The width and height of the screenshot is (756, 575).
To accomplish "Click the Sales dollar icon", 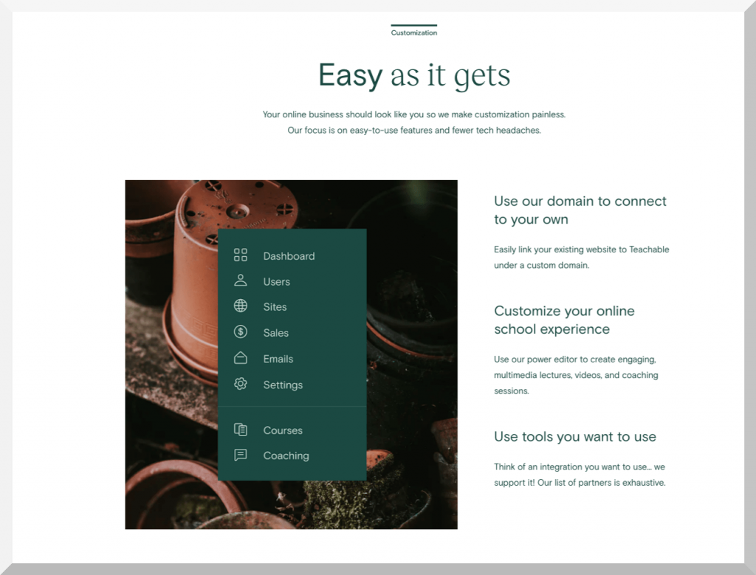I will (x=240, y=332).
